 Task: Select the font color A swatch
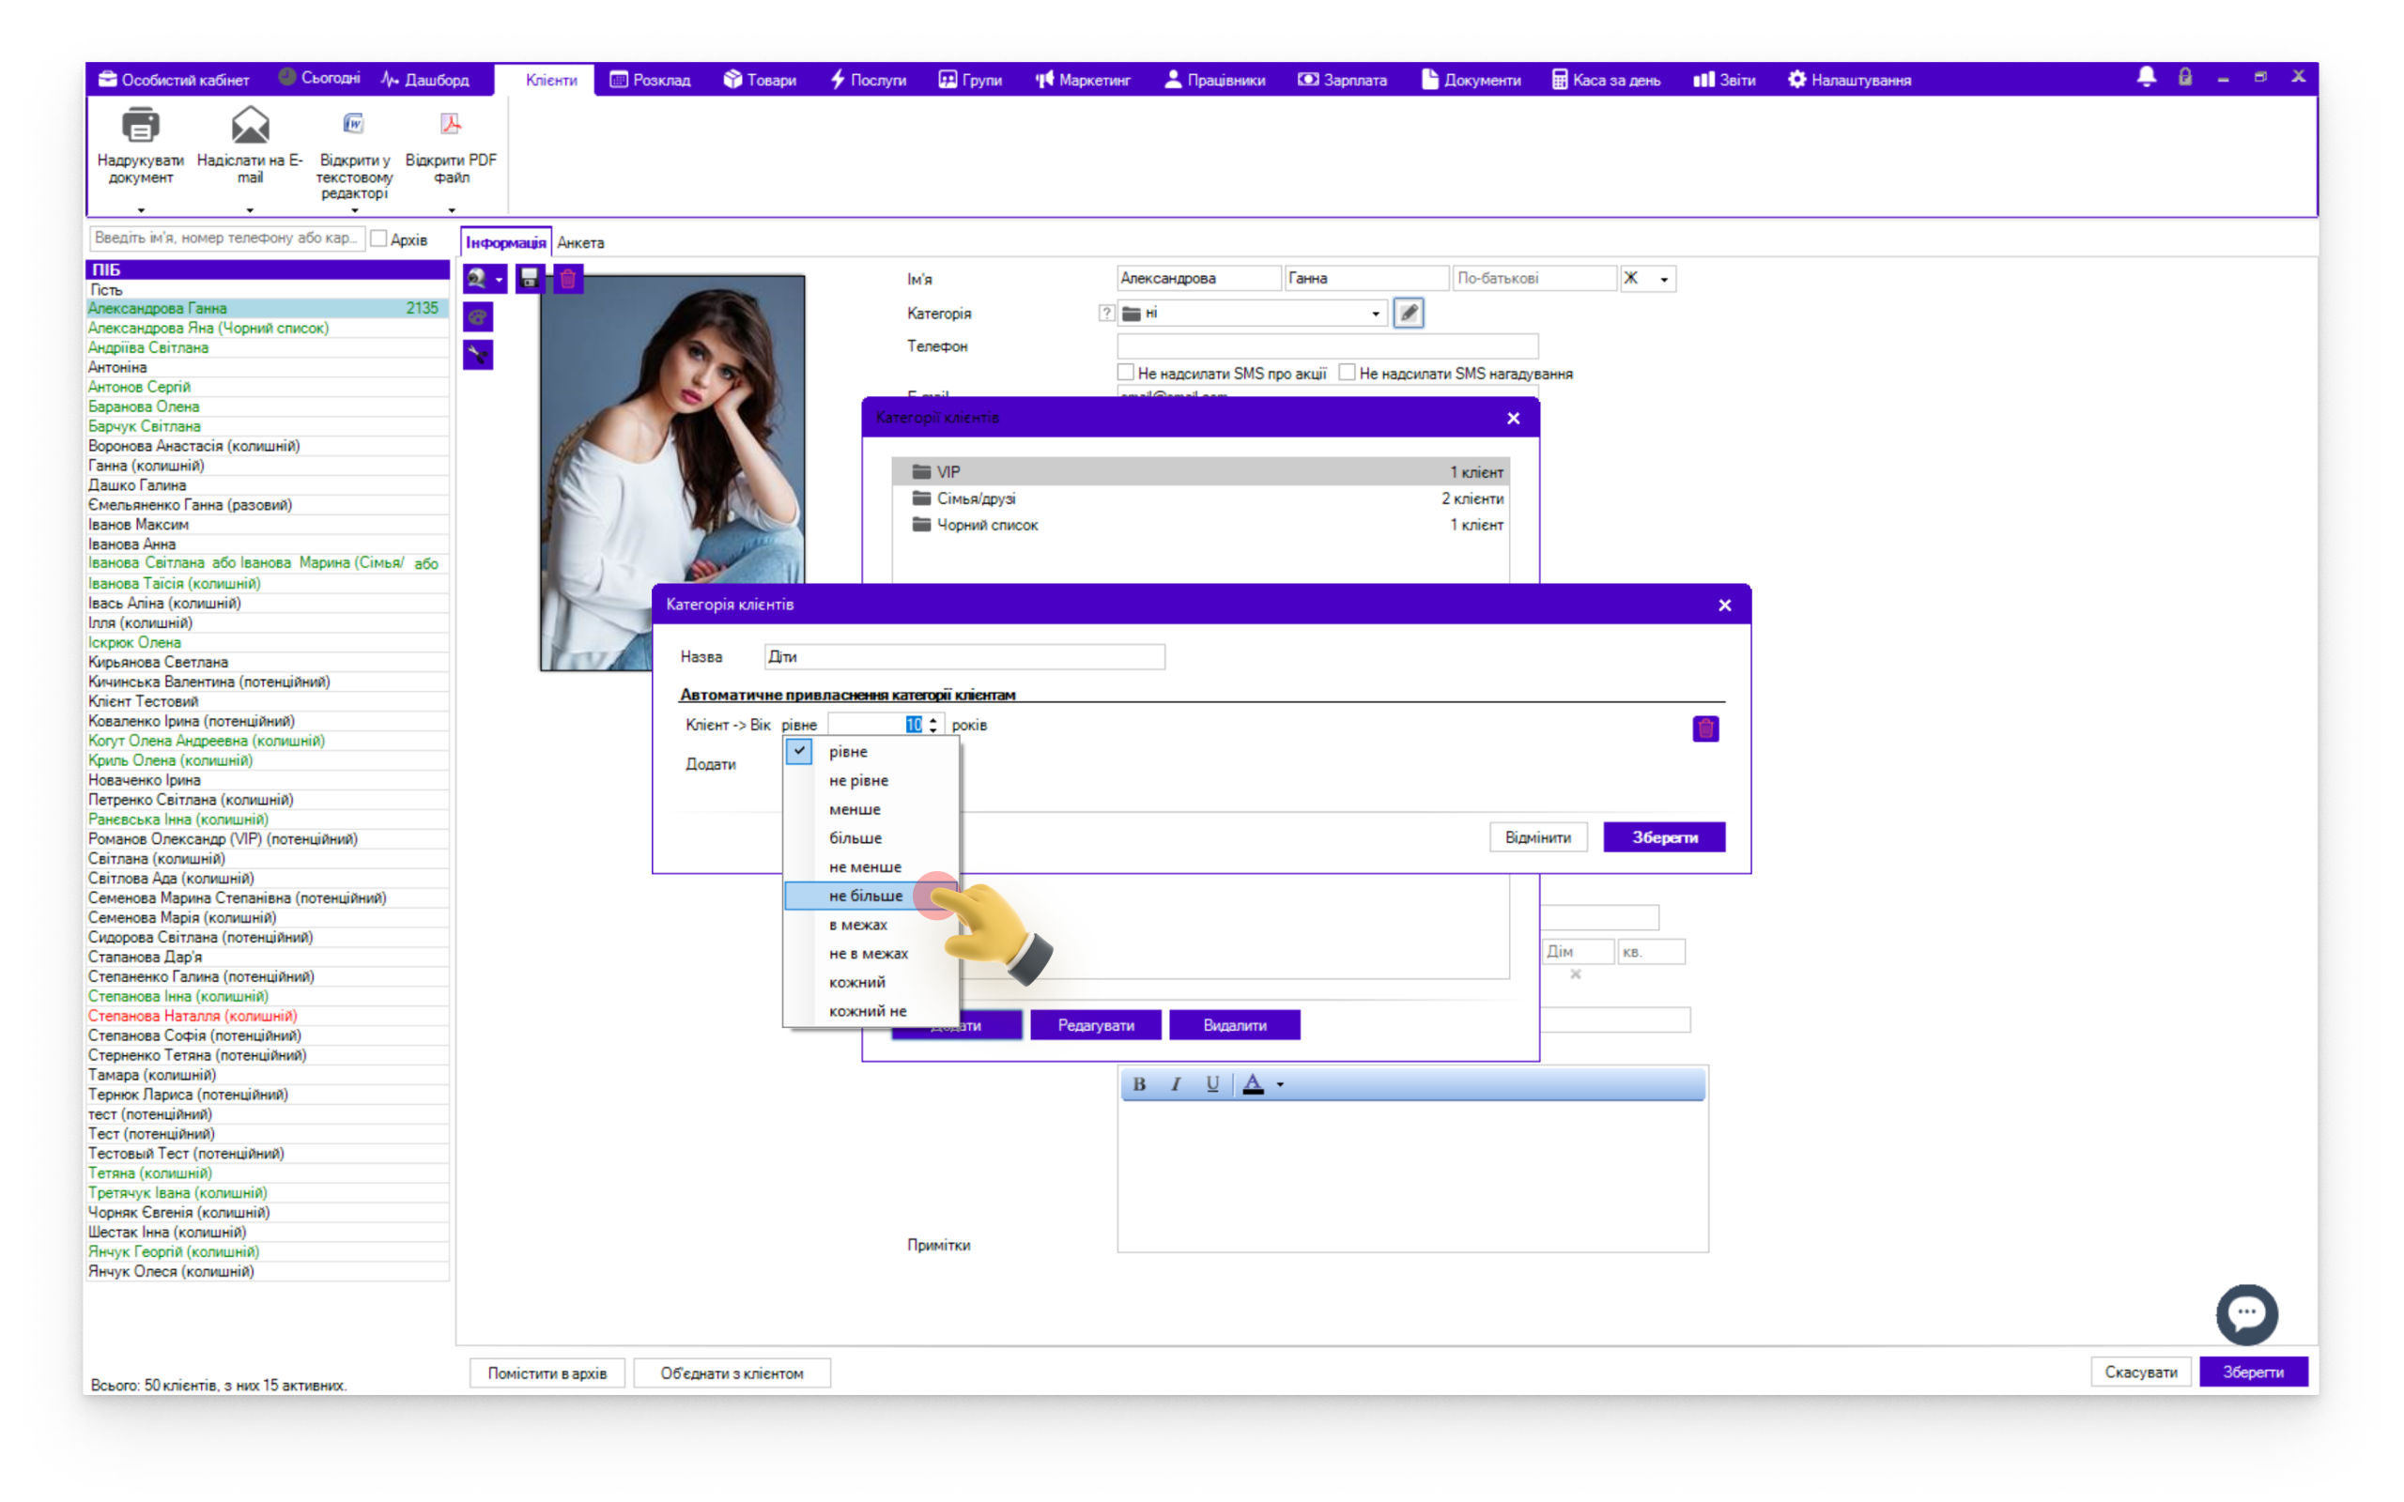coord(1253,1083)
